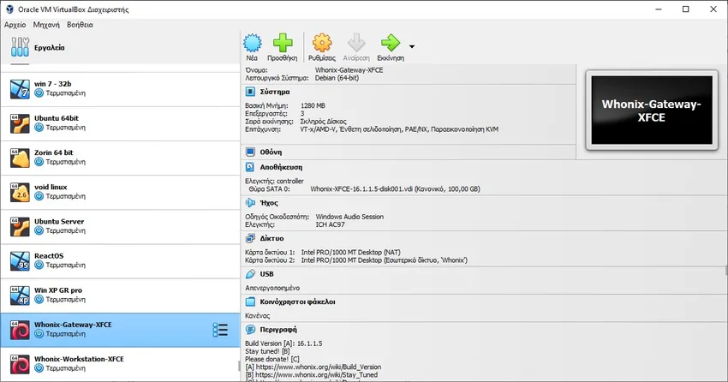Open the Μηχανή menu

[x=46, y=25]
